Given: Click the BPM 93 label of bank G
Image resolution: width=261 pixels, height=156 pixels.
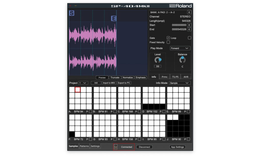Looking at the screenshot, I should tap(103, 139).
